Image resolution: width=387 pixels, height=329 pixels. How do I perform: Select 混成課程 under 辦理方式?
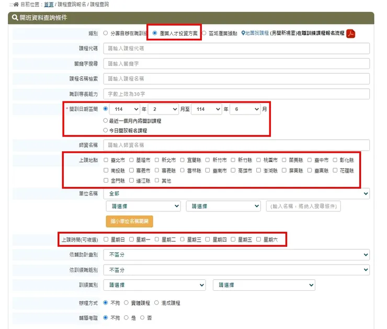tap(156, 303)
